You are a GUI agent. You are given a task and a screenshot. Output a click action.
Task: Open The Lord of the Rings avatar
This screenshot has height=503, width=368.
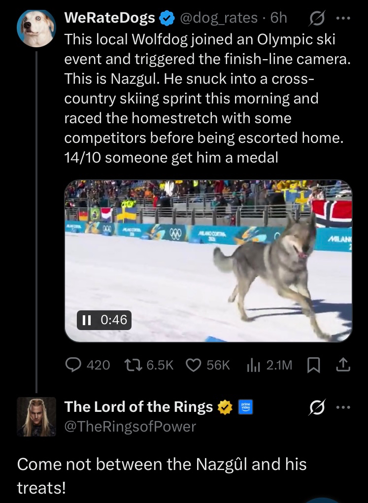(36, 416)
